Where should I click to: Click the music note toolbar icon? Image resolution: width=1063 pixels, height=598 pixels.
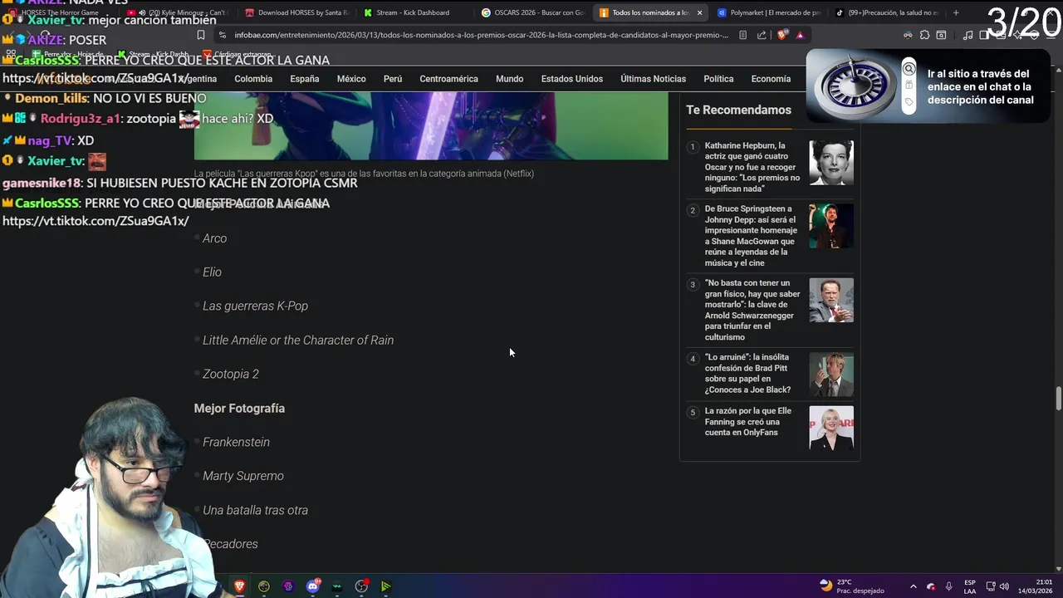(967, 35)
